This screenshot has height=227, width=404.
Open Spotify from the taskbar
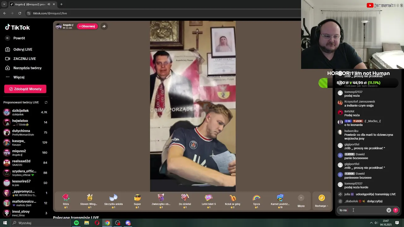tap(76, 223)
